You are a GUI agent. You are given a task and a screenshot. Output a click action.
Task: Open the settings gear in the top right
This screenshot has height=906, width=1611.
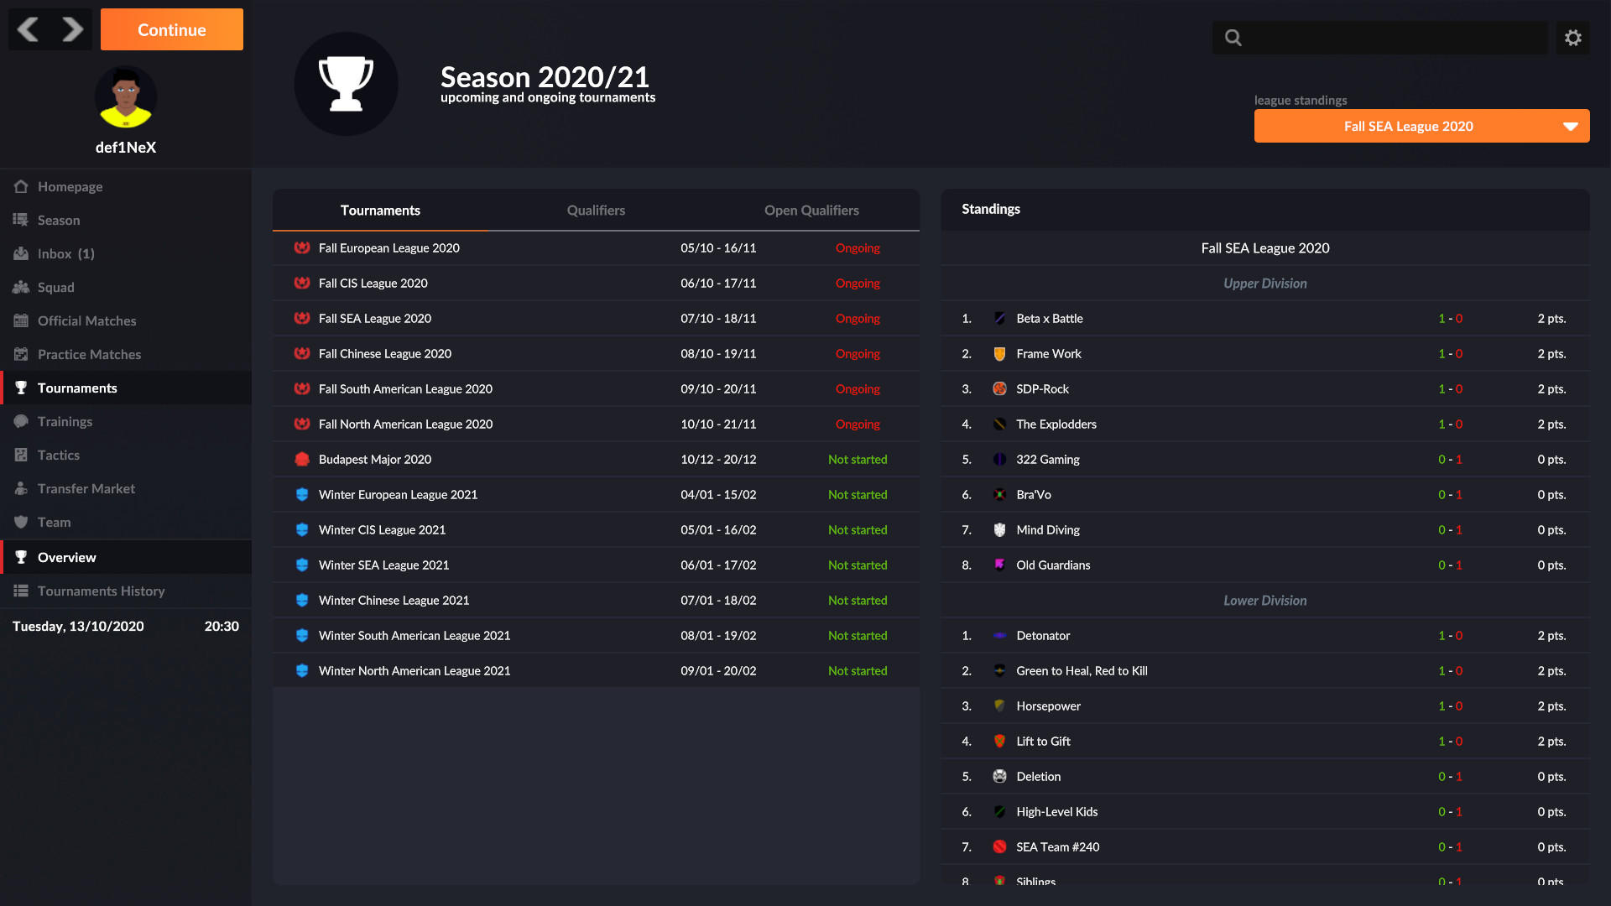point(1572,37)
